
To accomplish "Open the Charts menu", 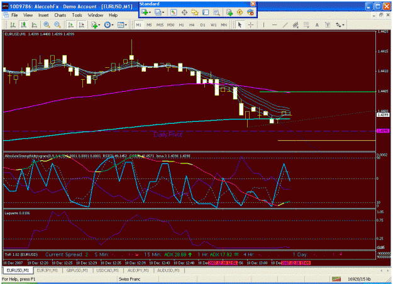I will click(x=60, y=15).
